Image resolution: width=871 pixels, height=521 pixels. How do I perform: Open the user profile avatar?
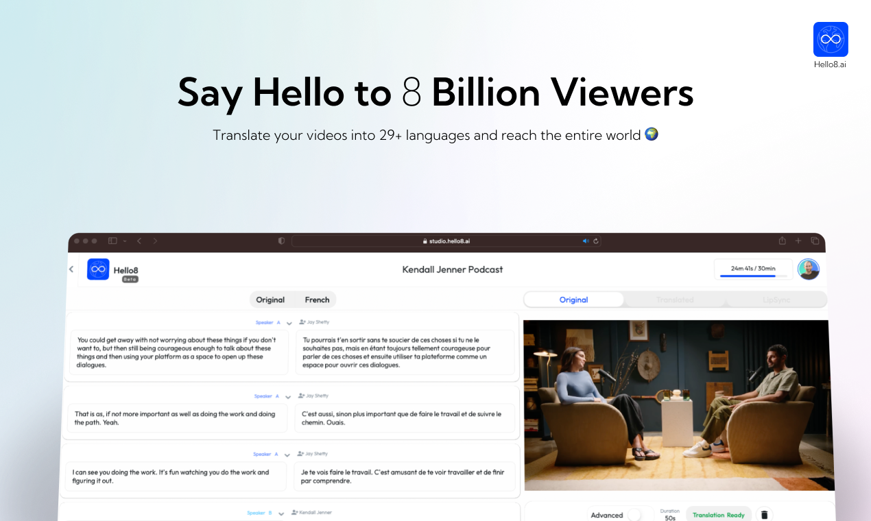point(809,269)
